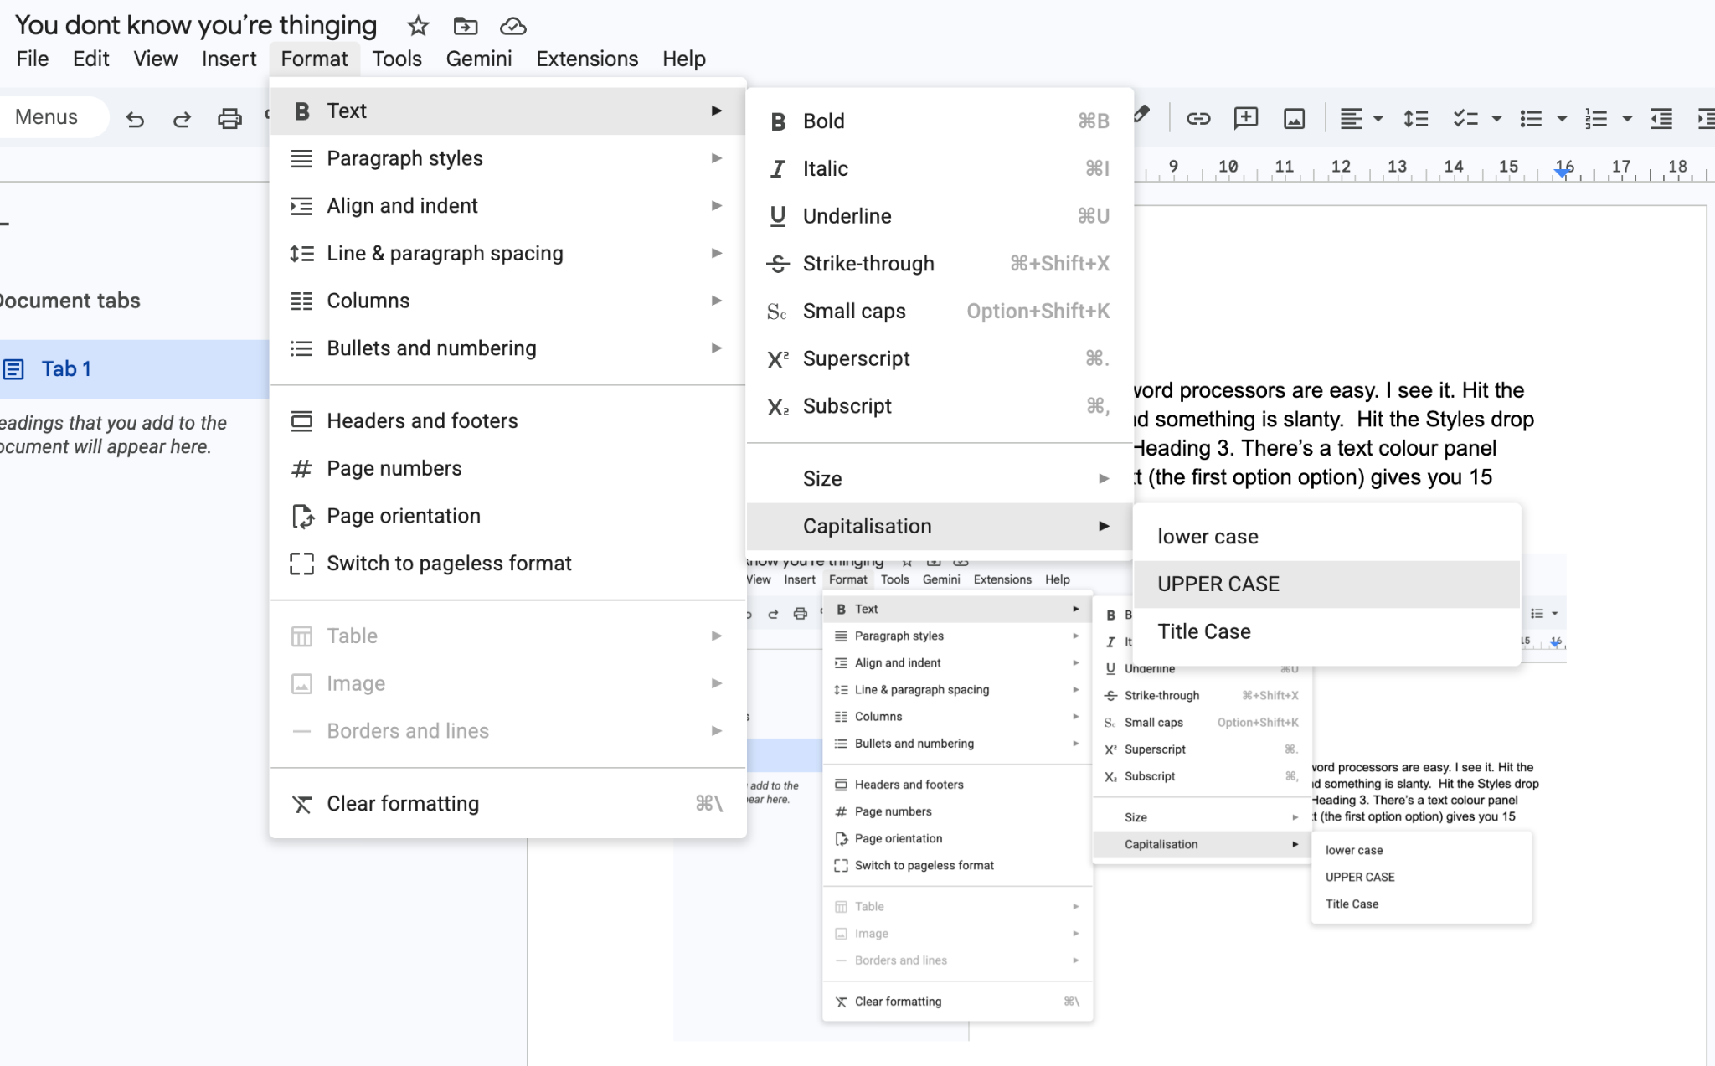Click the Redo arrow in toolbar
This screenshot has height=1066, width=1715.
point(182,119)
